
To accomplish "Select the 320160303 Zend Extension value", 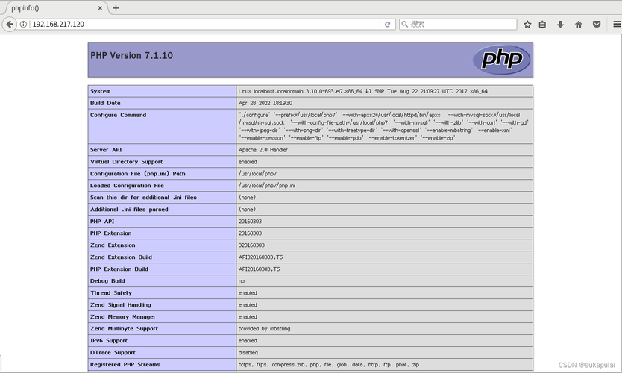I will click(251, 245).
